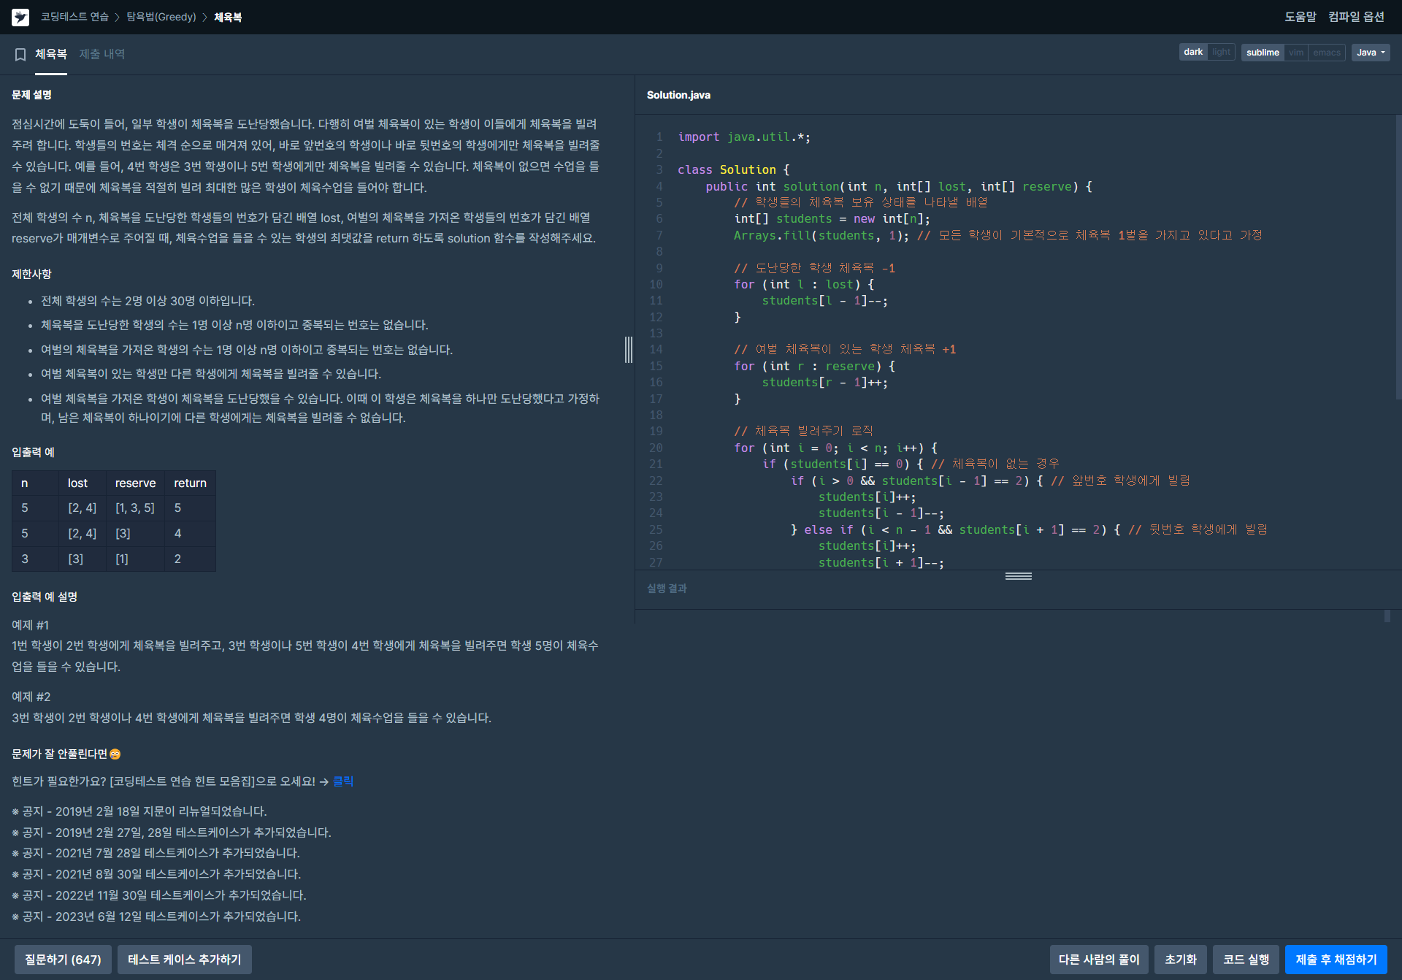This screenshot has width=1402, height=980.
Task: Select the dark theme toggle
Action: pos(1192,53)
